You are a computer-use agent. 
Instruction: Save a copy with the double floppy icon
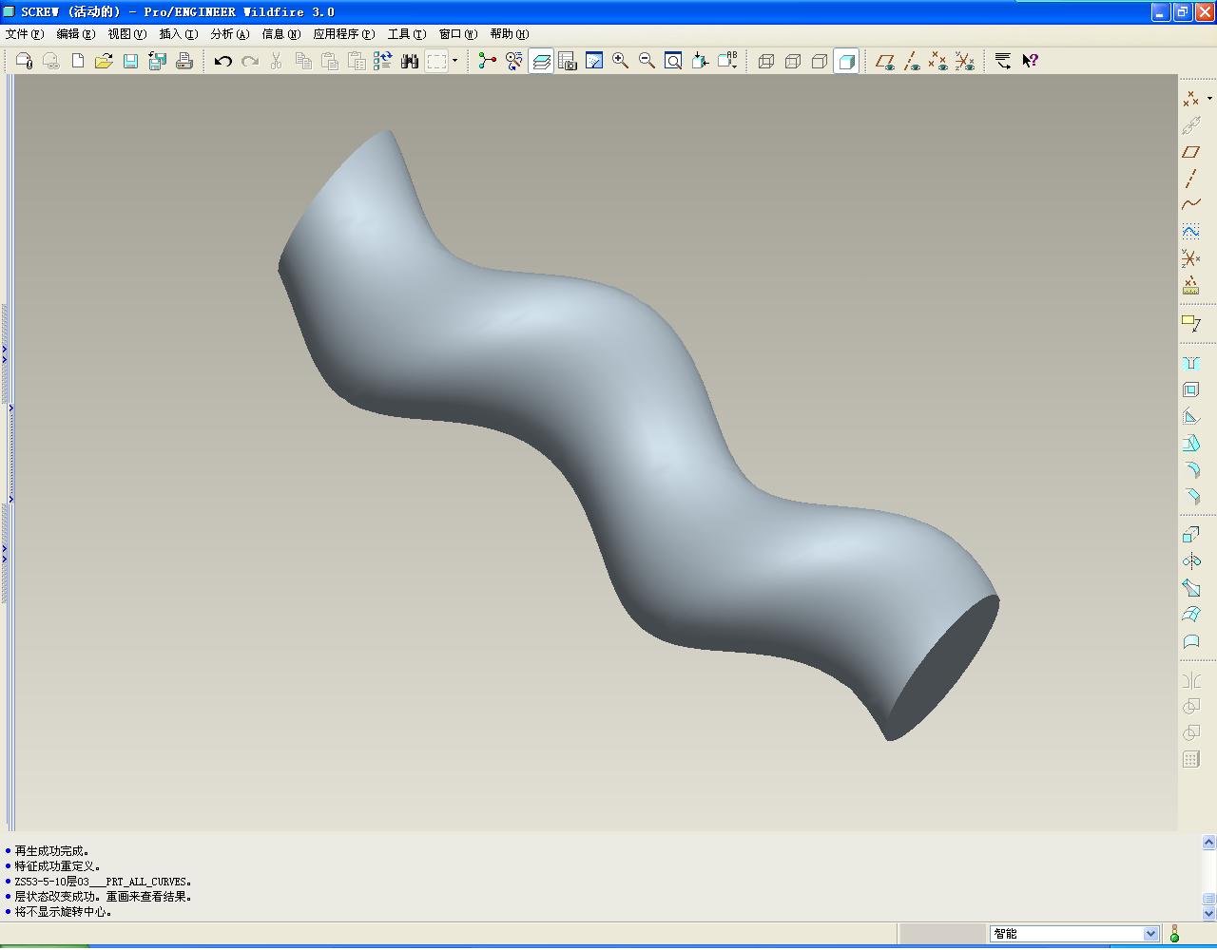[x=158, y=61]
